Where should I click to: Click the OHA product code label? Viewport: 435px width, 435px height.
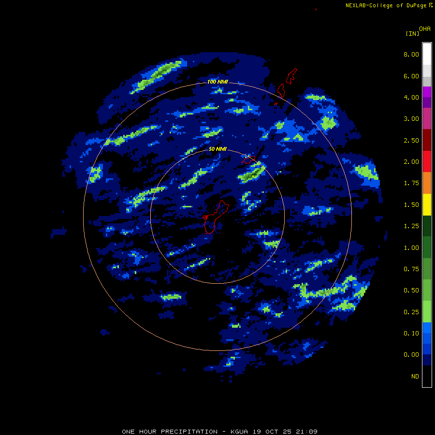click(425, 29)
